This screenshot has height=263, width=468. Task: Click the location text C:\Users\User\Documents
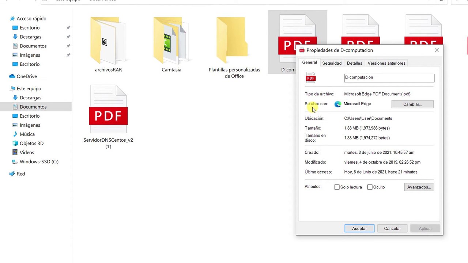[368, 118]
